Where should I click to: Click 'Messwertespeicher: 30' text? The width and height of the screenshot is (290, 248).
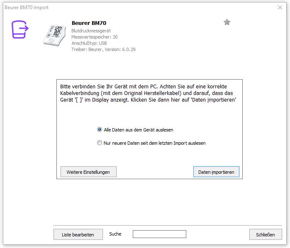point(95,37)
